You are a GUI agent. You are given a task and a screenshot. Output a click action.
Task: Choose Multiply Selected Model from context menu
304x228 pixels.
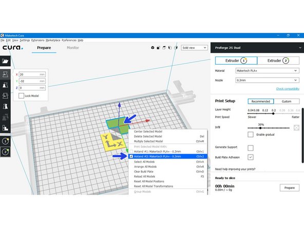[168, 141]
